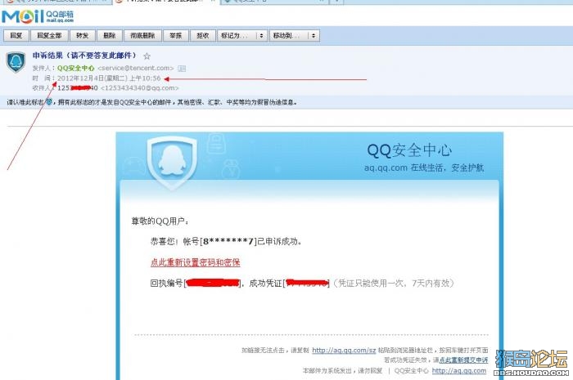Image resolution: width=573 pixels, height=380 pixels.
Task: Open the http://aq.qq.com/sz link
Action: [344, 350]
